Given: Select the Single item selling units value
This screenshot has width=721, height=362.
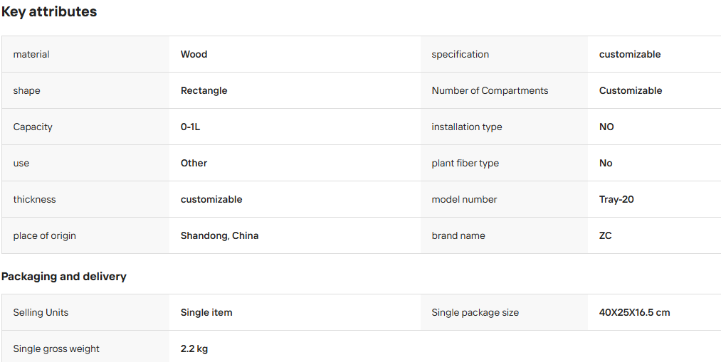Looking at the screenshot, I should pyautogui.click(x=206, y=312).
